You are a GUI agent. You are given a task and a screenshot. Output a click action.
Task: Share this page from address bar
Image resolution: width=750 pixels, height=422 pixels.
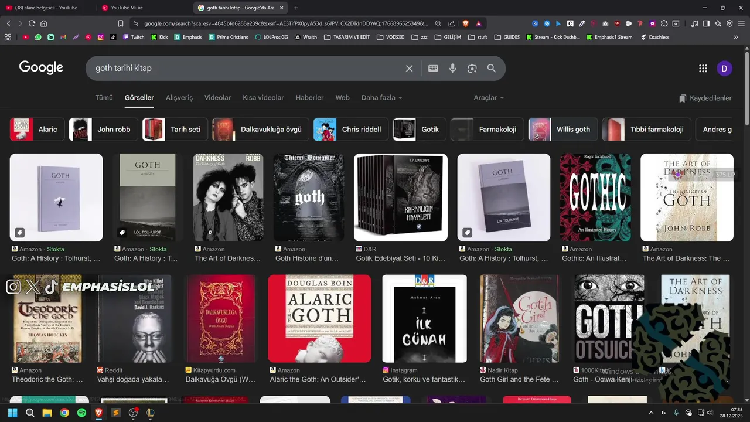click(x=452, y=23)
